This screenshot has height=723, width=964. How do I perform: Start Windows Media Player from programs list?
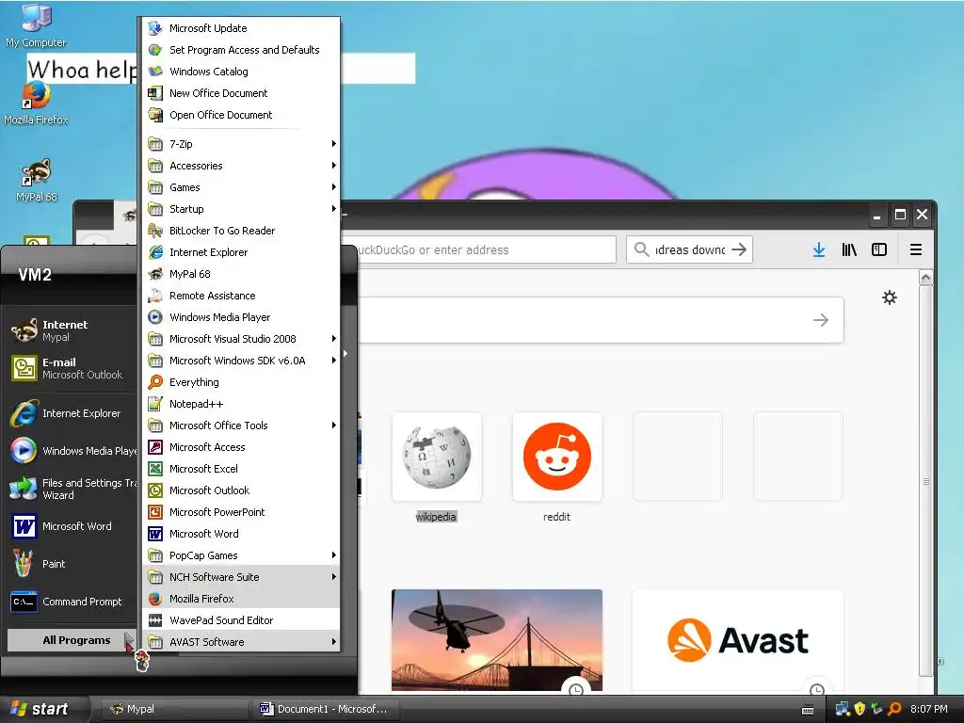pos(241,317)
